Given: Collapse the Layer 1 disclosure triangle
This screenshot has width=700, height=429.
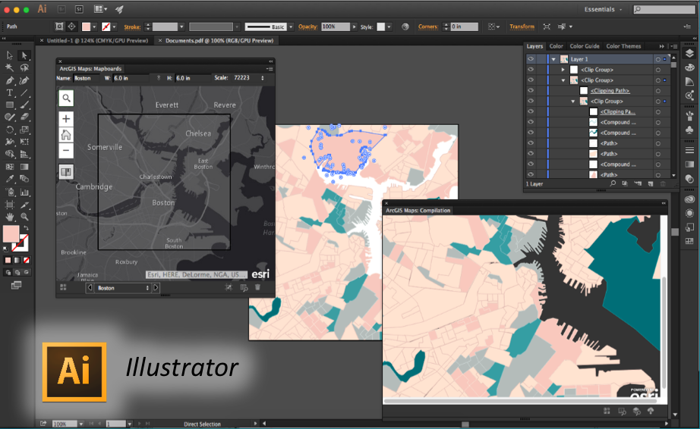Looking at the screenshot, I should point(554,59).
